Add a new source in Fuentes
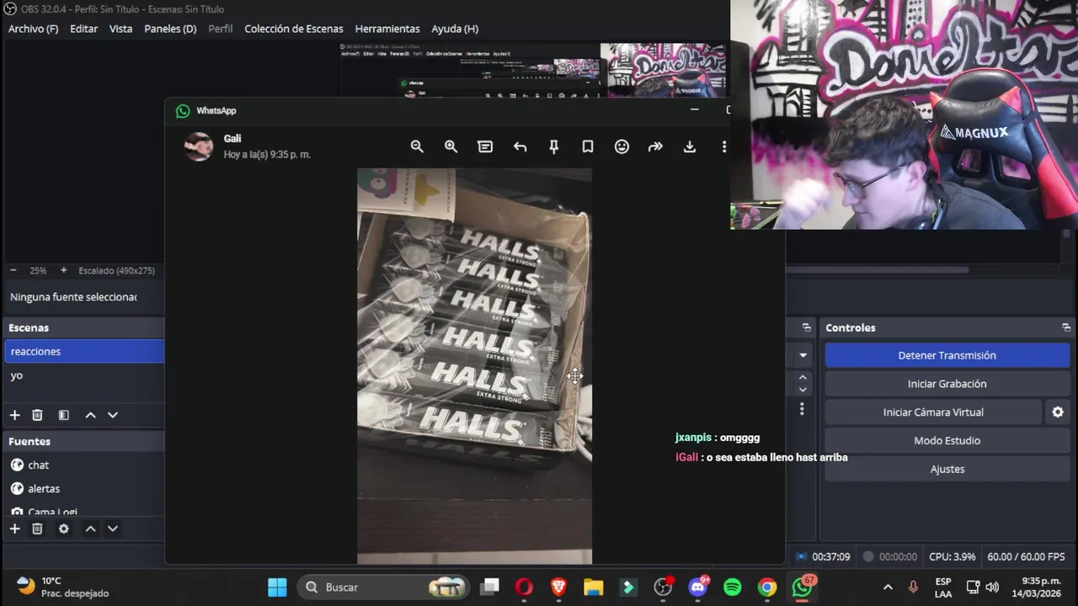The width and height of the screenshot is (1078, 606). [x=14, y=529]
